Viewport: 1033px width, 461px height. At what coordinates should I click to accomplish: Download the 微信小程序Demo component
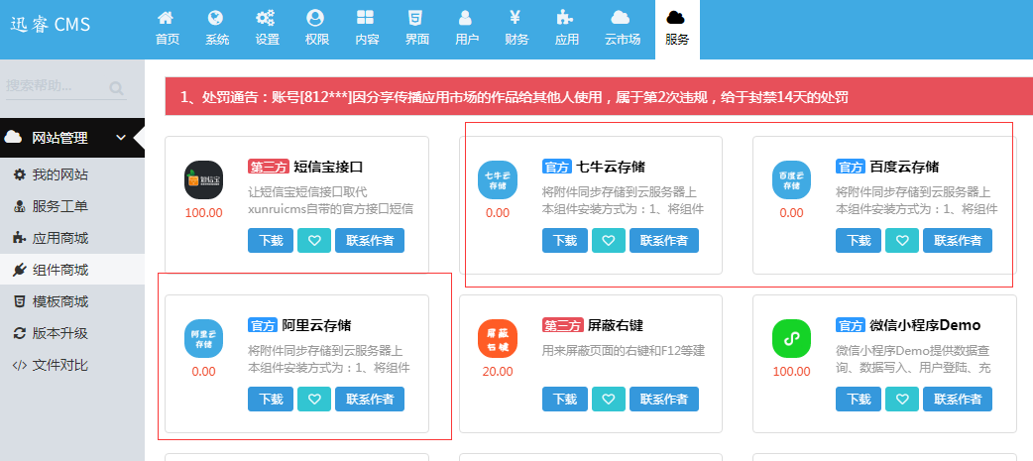pyautogui.click(x=859, y=400)
